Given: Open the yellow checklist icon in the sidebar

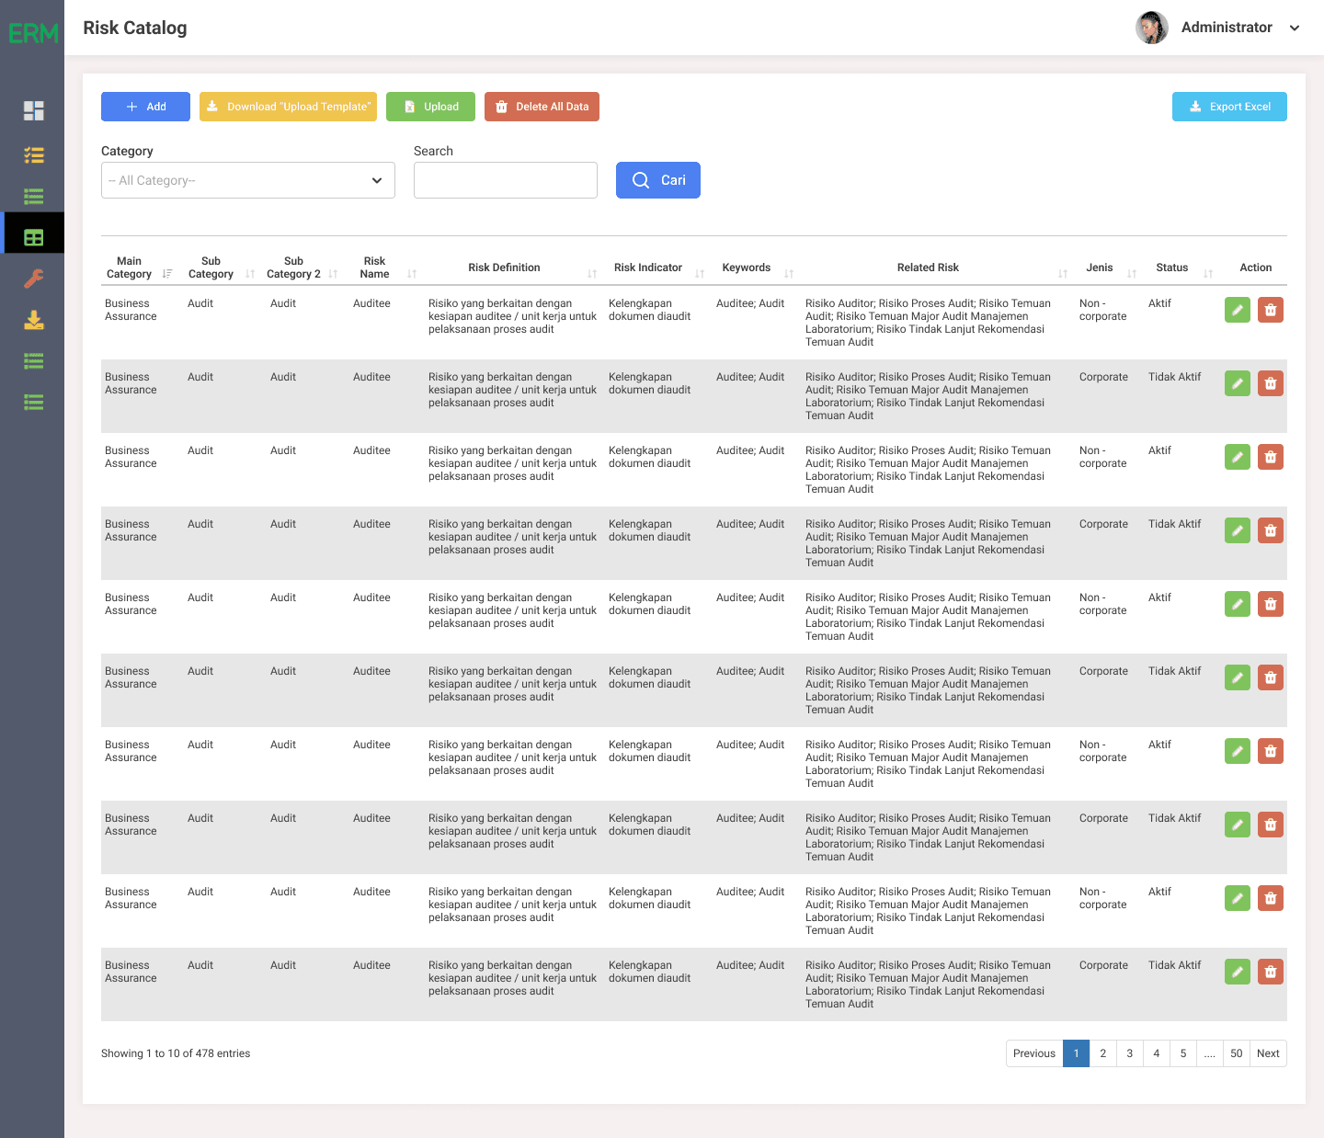Looking at the screenshot, I should pyautogui.click(x=34, y=155).
